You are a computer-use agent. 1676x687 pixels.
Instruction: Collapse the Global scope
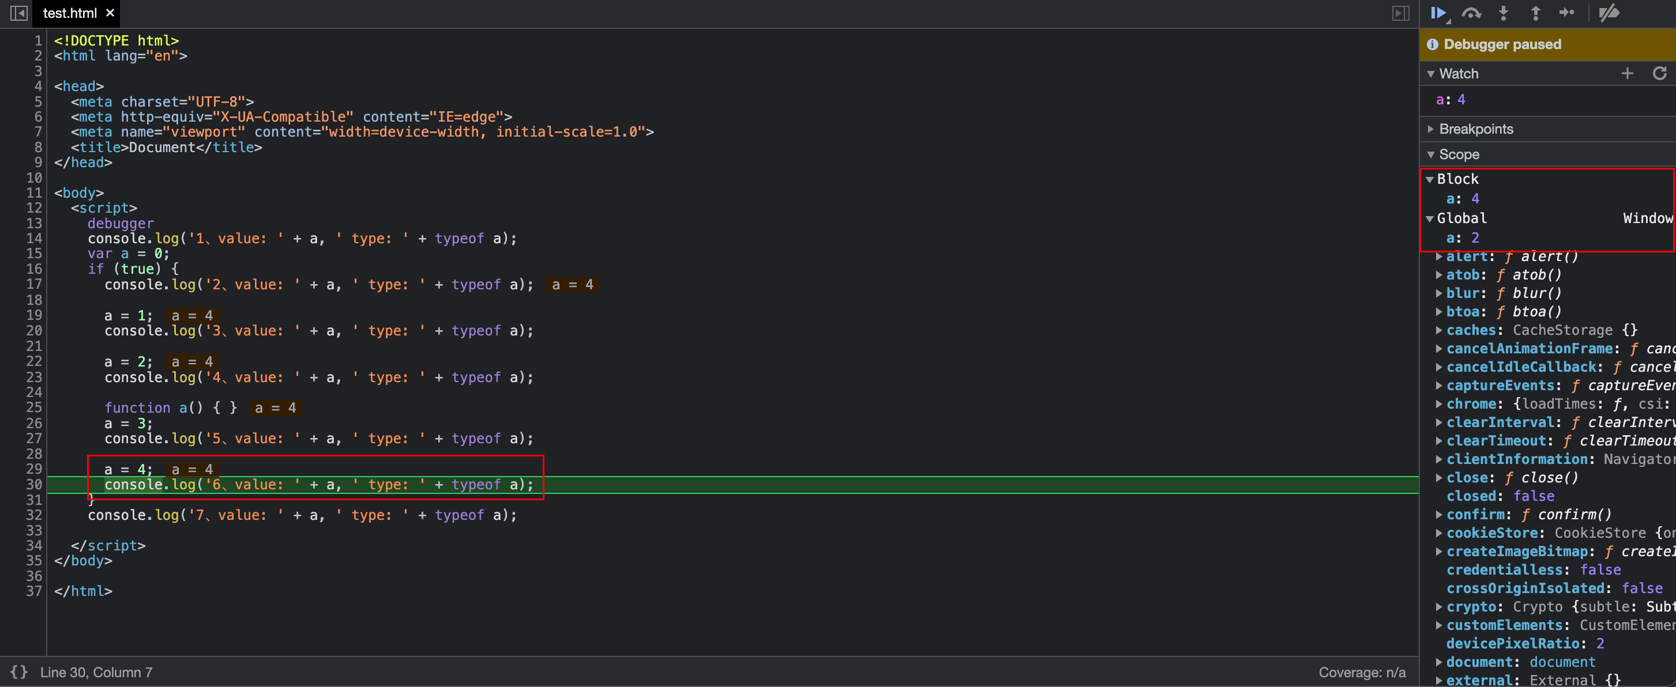tap(1429, 219)
